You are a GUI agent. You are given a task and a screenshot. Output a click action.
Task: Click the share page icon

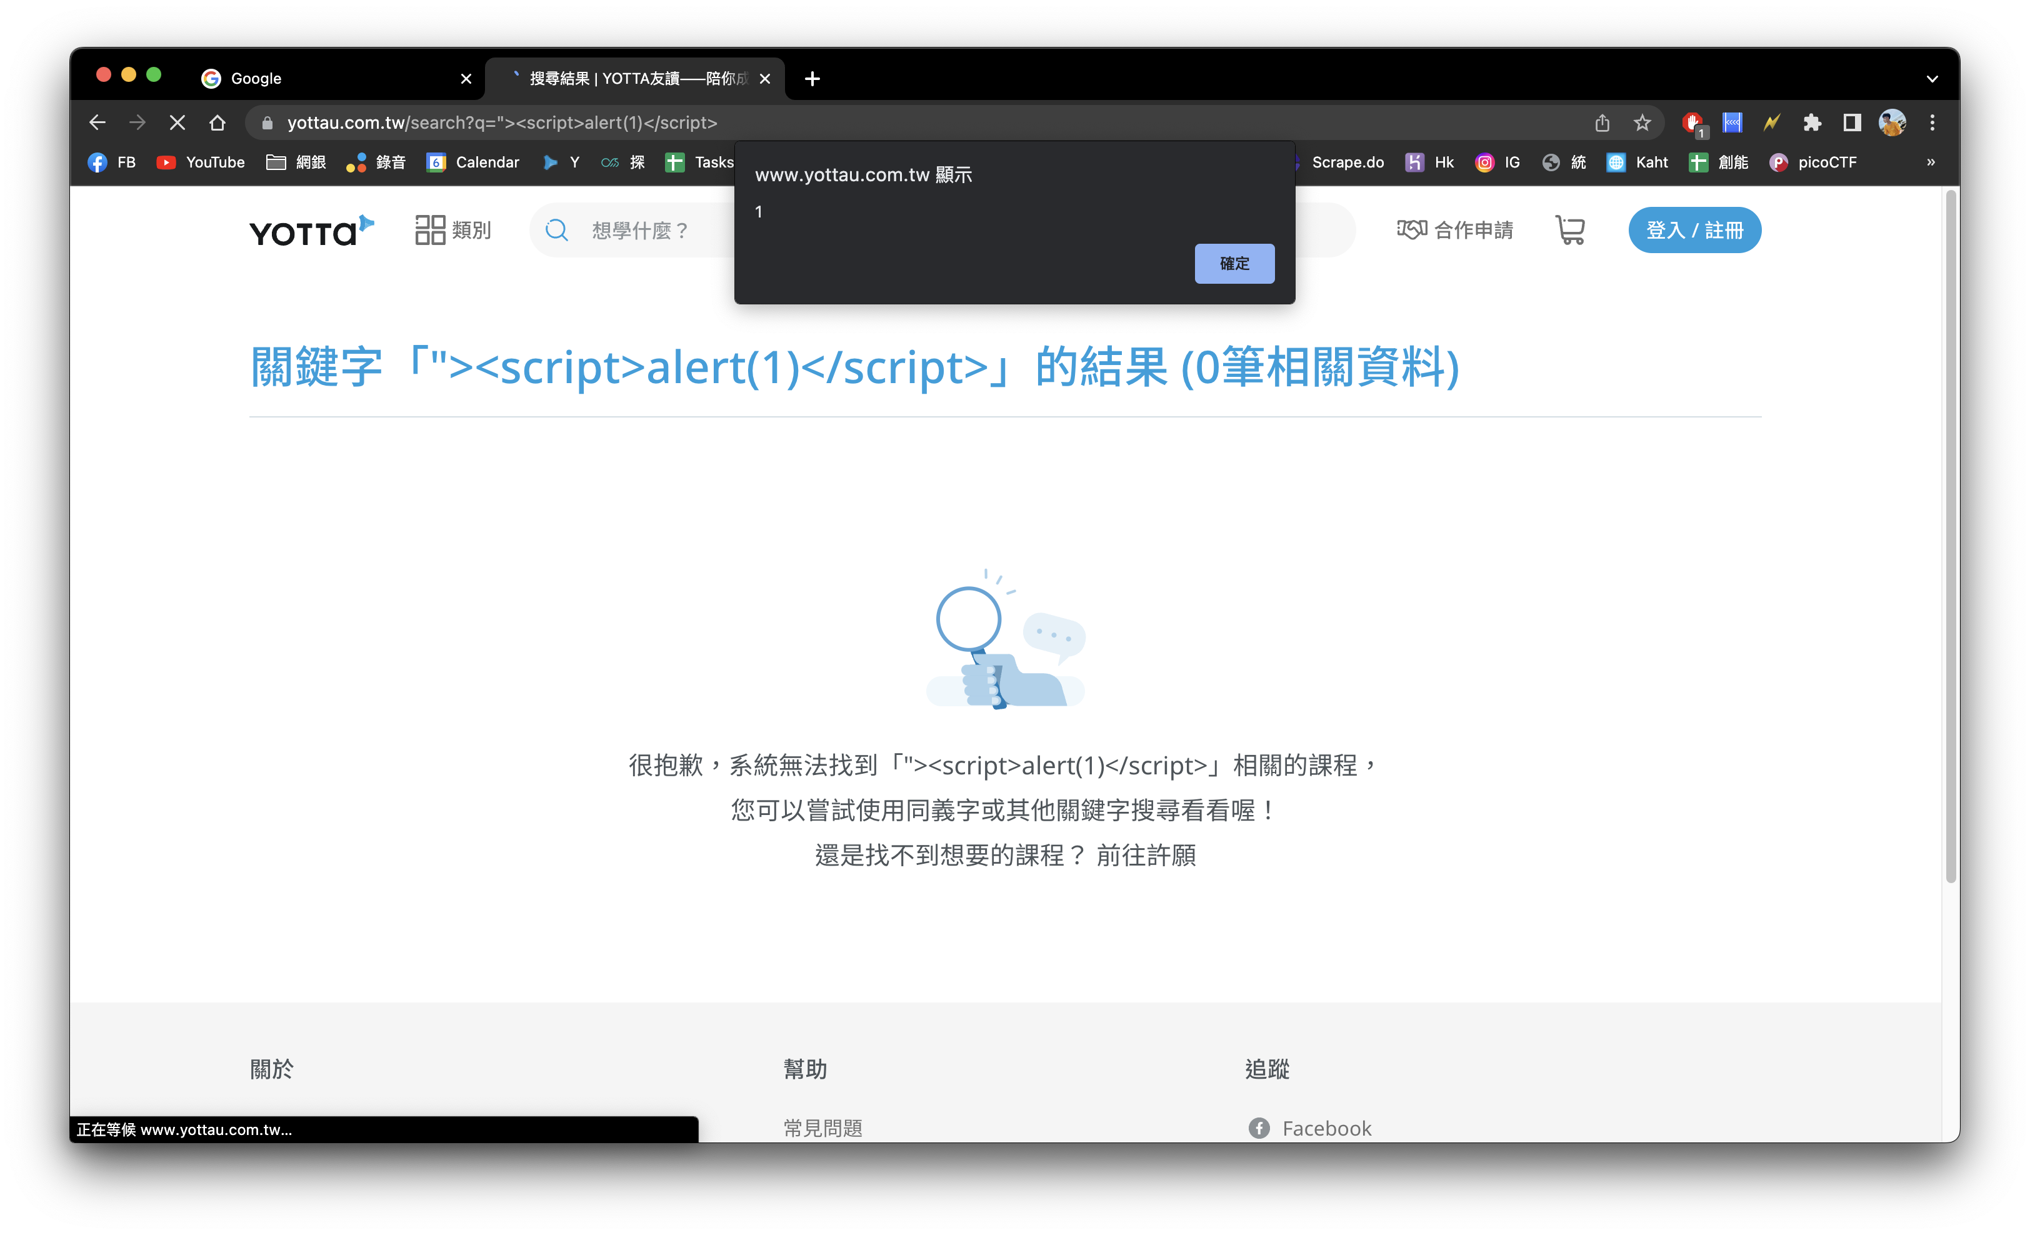(1602, 122)
